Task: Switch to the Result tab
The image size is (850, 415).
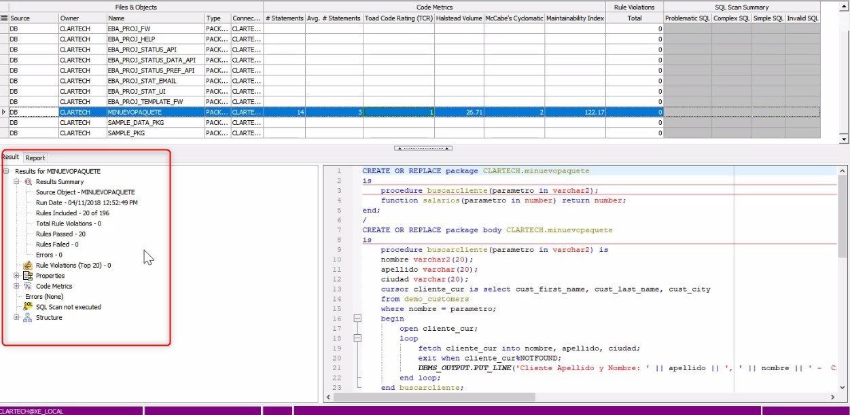Action: (10, 157)
